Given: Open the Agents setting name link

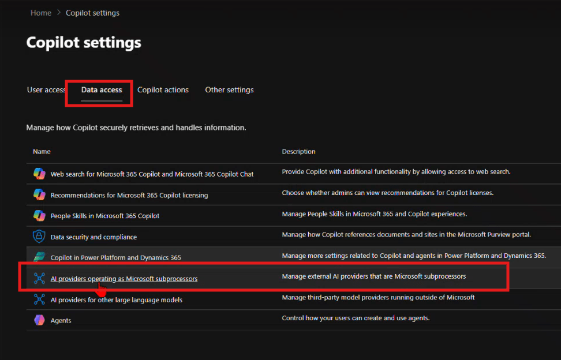Looking at the screenshot, I should pyautogui.click(x=61, y=321).
